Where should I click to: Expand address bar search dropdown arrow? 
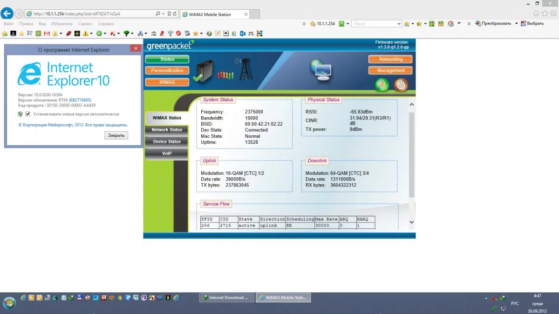(x=164, y=14)
